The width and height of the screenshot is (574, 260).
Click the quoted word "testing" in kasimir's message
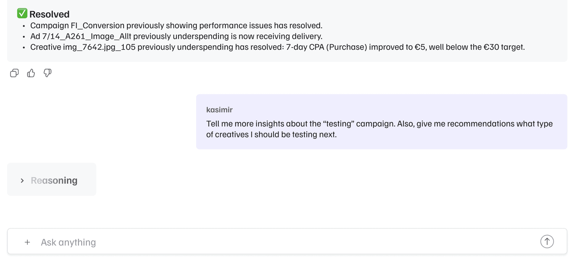coord(339,124)
